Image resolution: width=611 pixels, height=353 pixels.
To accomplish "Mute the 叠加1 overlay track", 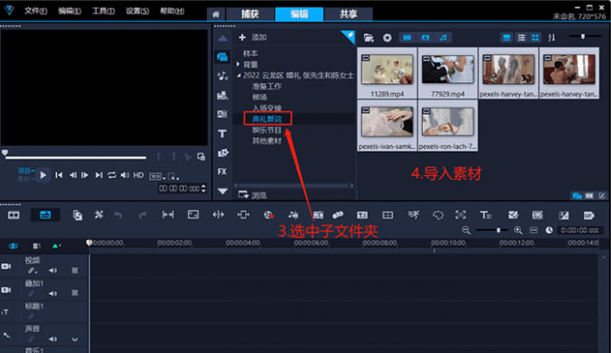I will pos(52,293).
